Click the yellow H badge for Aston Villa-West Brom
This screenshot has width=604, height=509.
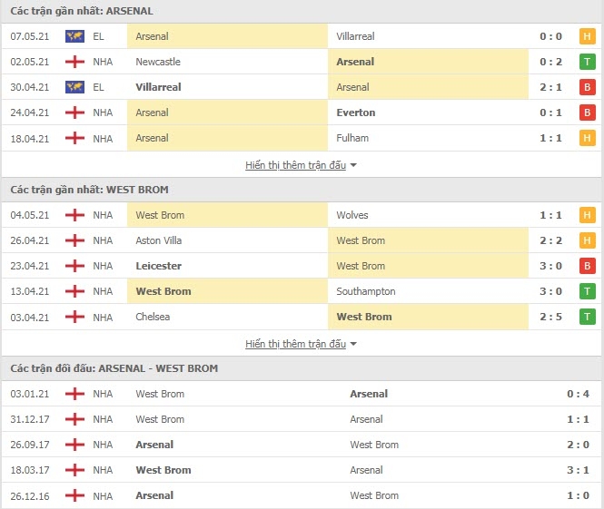click(x=587, y=240)
